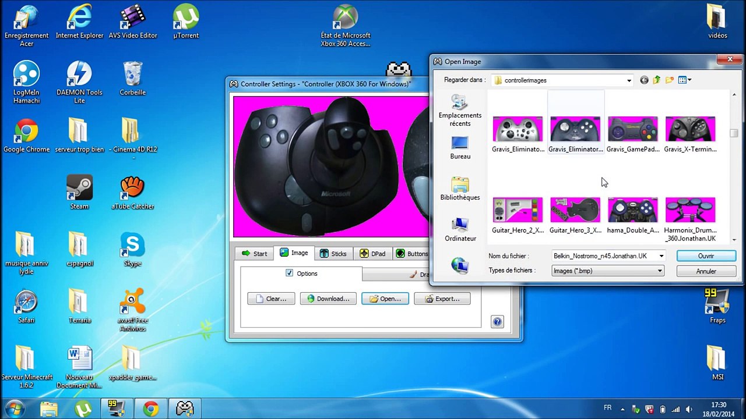Switch to the Buttons tab
The image size is (746, 419).
(x=412, y=254)
